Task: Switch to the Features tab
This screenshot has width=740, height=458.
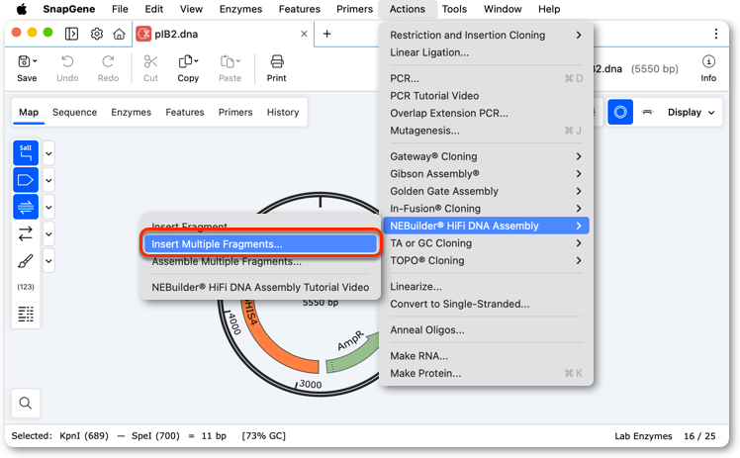Action: click(185, 112)
